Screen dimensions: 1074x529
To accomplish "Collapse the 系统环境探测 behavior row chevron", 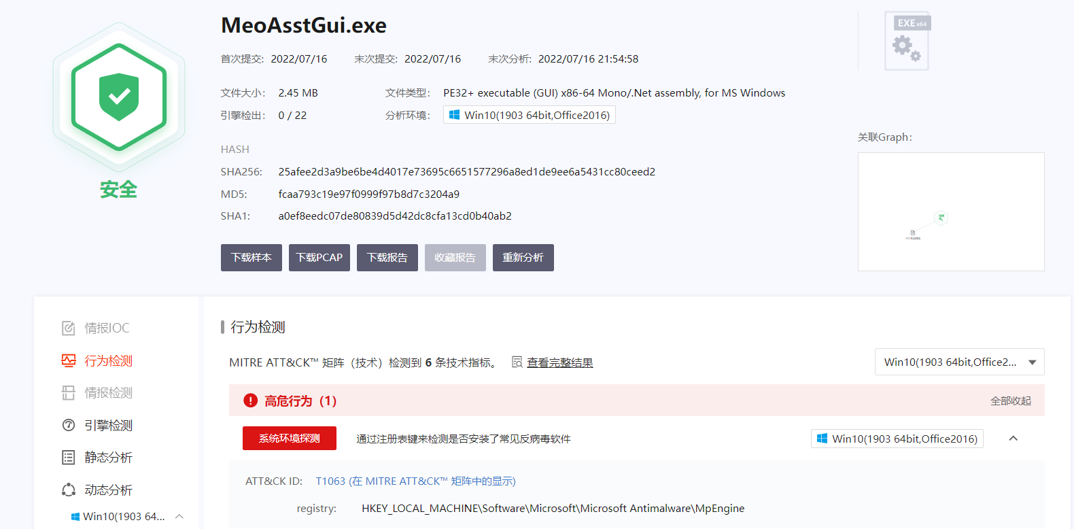I will [x=1014, y=439].
